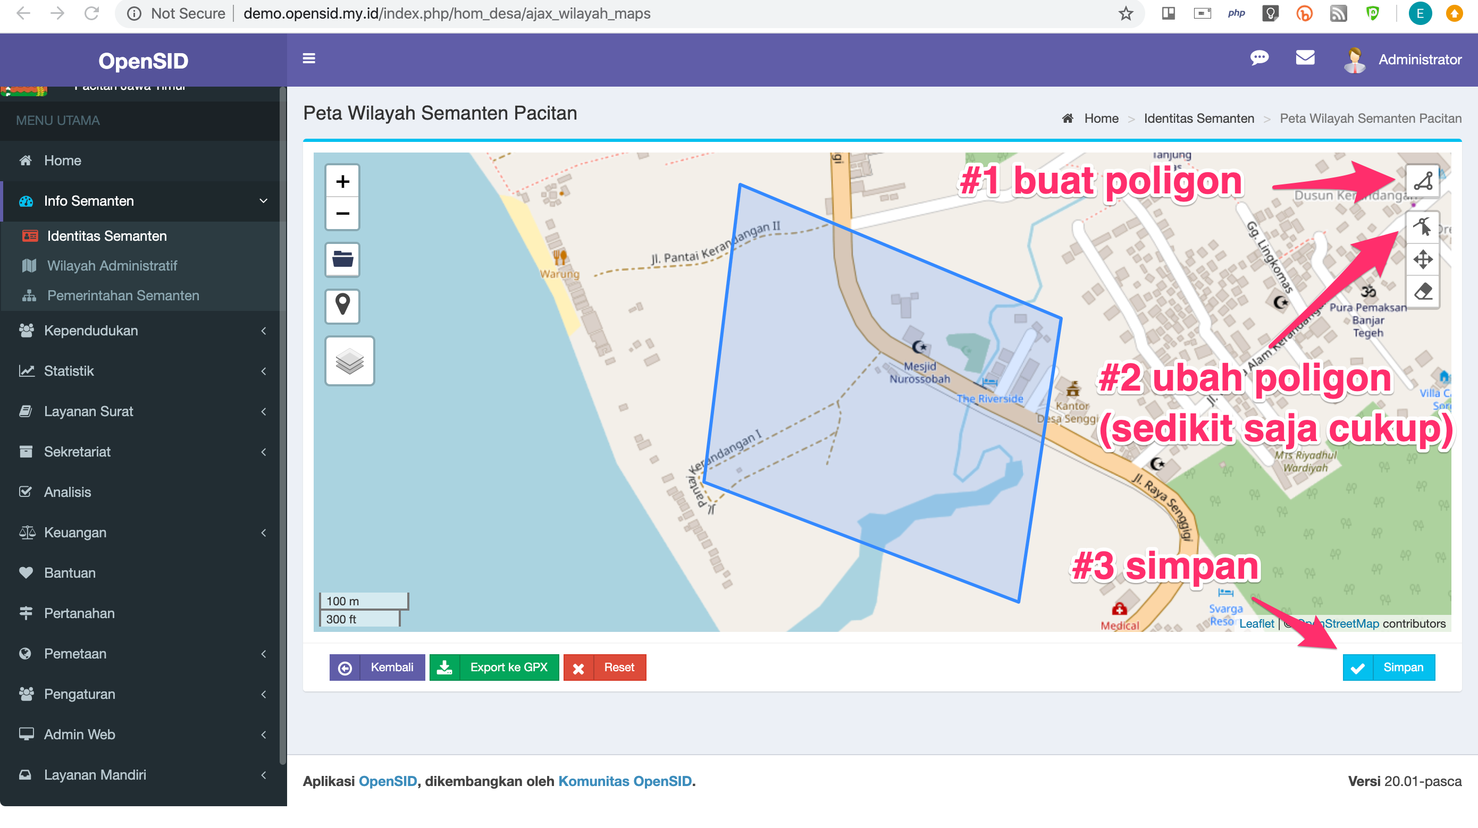Toggle the map layers switcher
Screen dimensions: 1478x828
[x=350, y=361]
